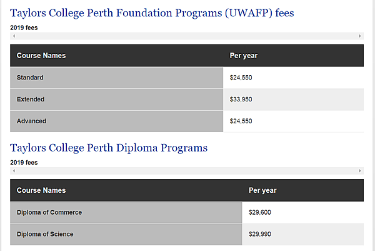
Task: Click the $29,990 Science fee cell
Action: pos(303,234)
